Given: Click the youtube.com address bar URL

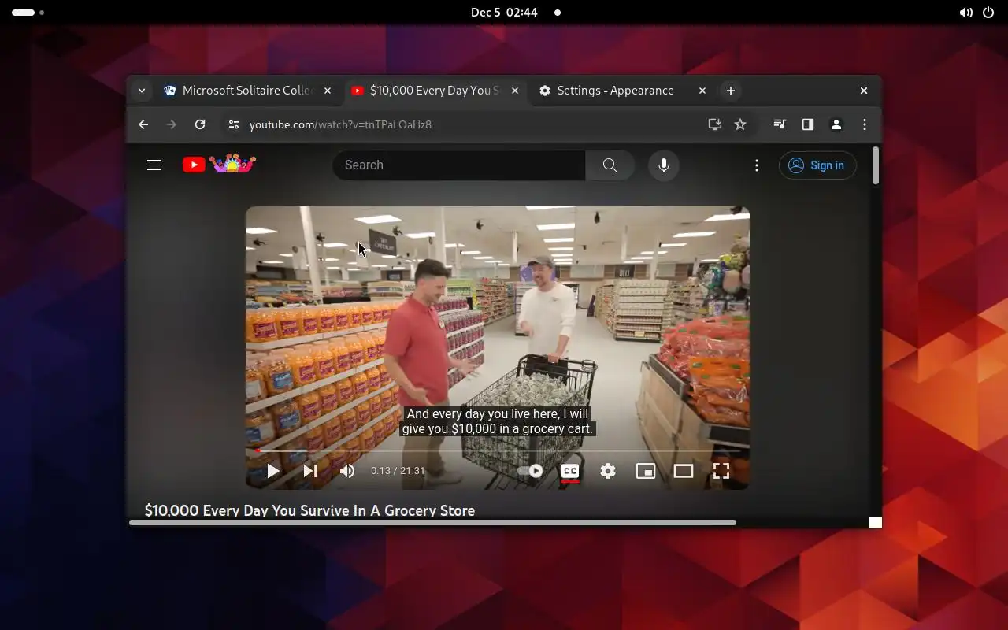Looking at the screenshot, I should coord(340,124).
